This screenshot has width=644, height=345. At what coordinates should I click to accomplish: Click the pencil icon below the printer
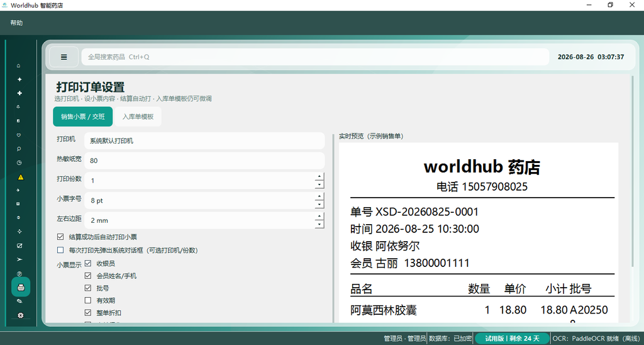(x=19, y=301)
